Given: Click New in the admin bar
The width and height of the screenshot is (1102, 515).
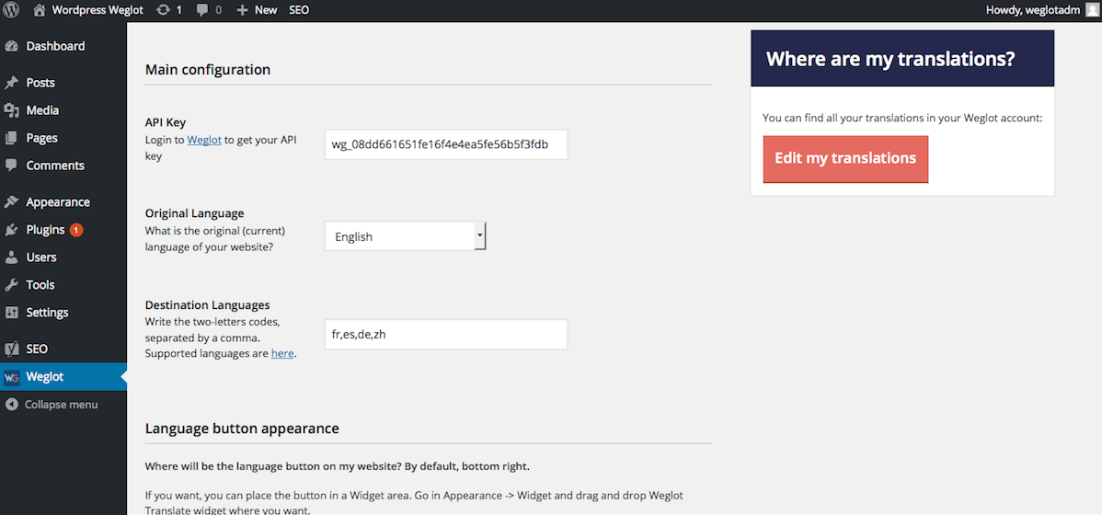Looking at the screenshot, I should pos(266,10).
